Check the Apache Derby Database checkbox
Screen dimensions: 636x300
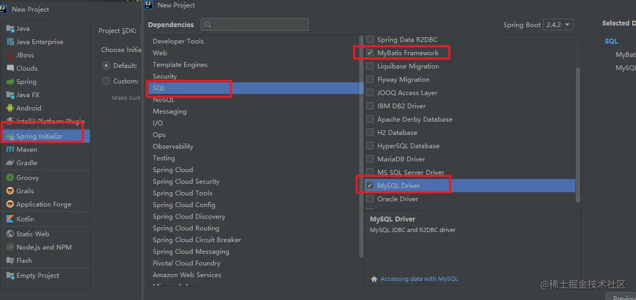point(370,119)
